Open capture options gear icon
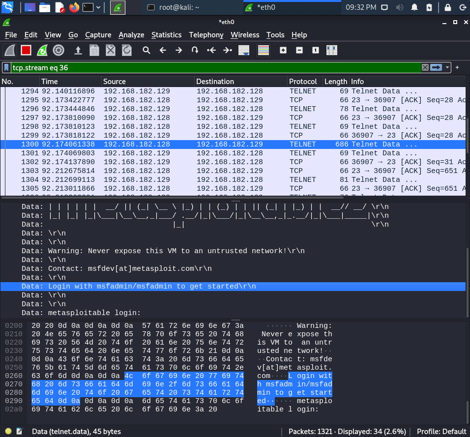Image resolution: width=470 pixels, height=437 pixels. pos(59,50)
